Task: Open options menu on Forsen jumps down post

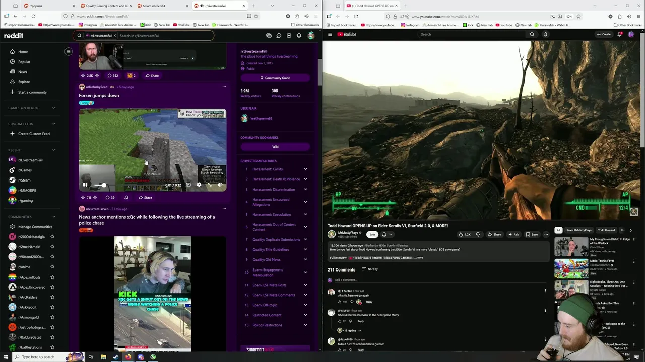Action: point(224,87)
